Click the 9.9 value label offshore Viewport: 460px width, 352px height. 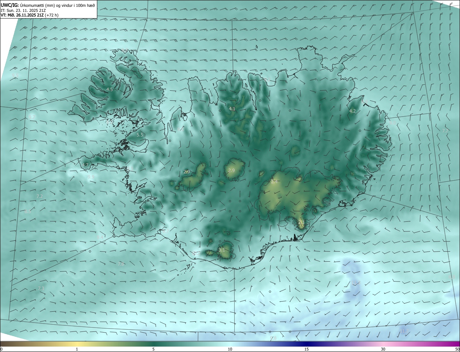(91, 177)
